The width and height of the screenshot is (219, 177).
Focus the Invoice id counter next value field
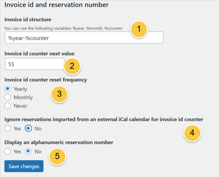pos(34,64)
